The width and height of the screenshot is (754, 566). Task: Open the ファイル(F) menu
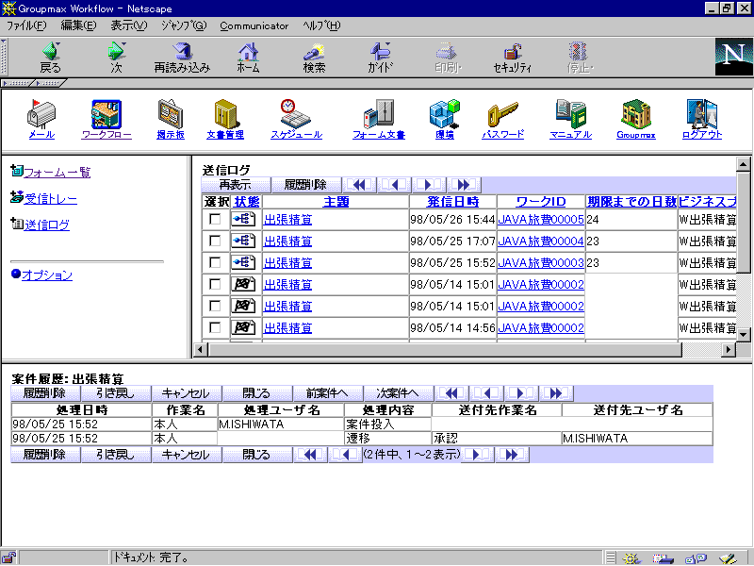pos(26,25)
